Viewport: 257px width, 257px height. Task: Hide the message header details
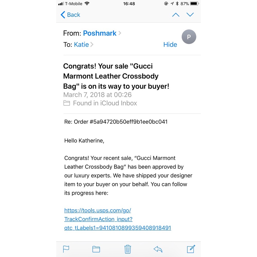170,44
